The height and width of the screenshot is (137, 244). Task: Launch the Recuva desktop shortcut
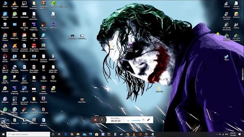53,89
